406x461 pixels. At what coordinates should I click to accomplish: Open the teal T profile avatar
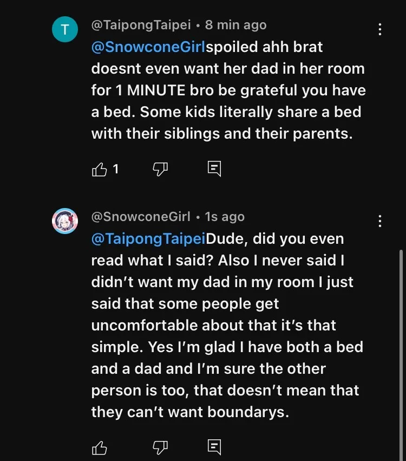(x=65, y=29)
